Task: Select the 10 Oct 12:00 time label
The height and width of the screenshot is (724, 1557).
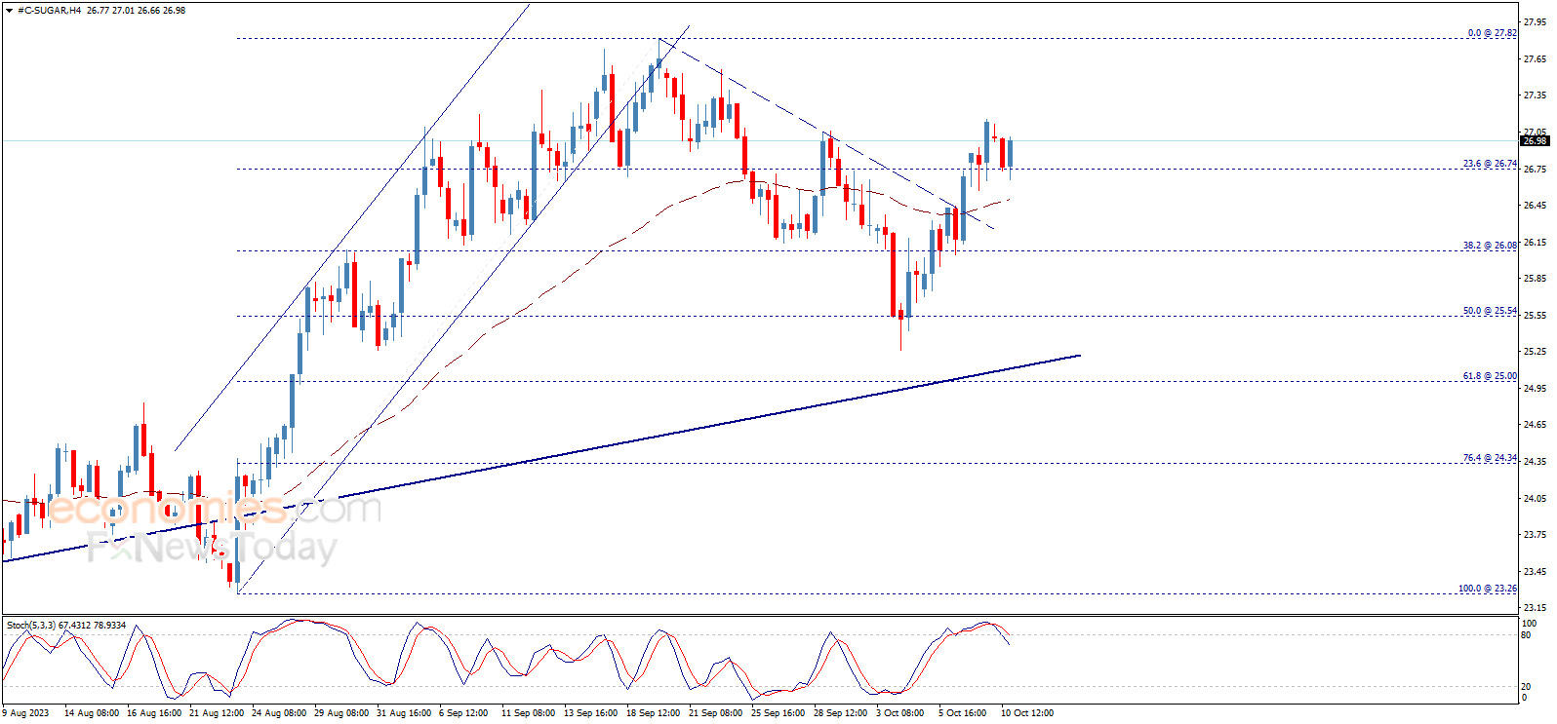Action: click(x=1028, y=713)
